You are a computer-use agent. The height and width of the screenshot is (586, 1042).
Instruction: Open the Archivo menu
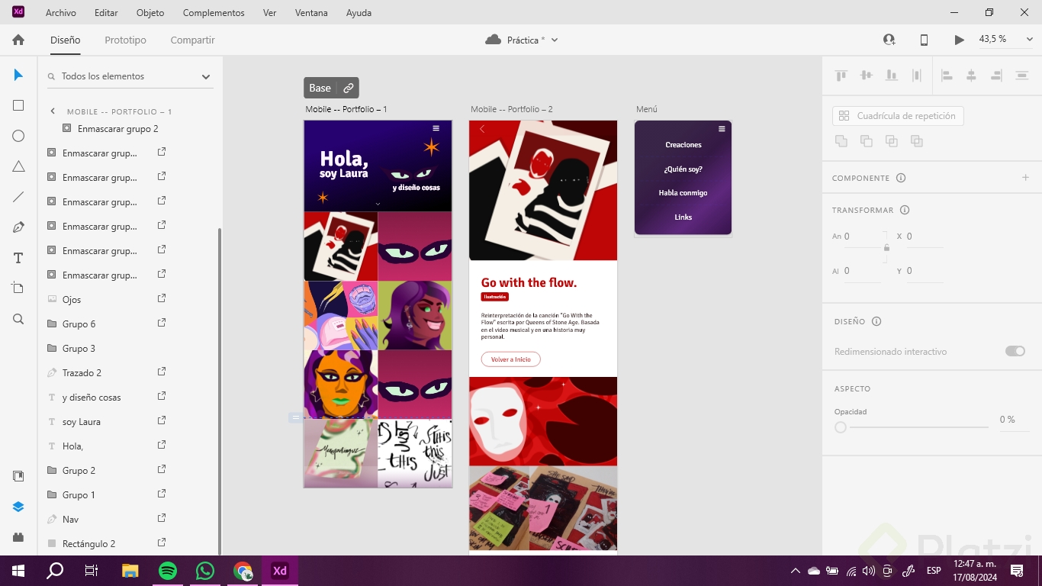(x=61, y=13)
